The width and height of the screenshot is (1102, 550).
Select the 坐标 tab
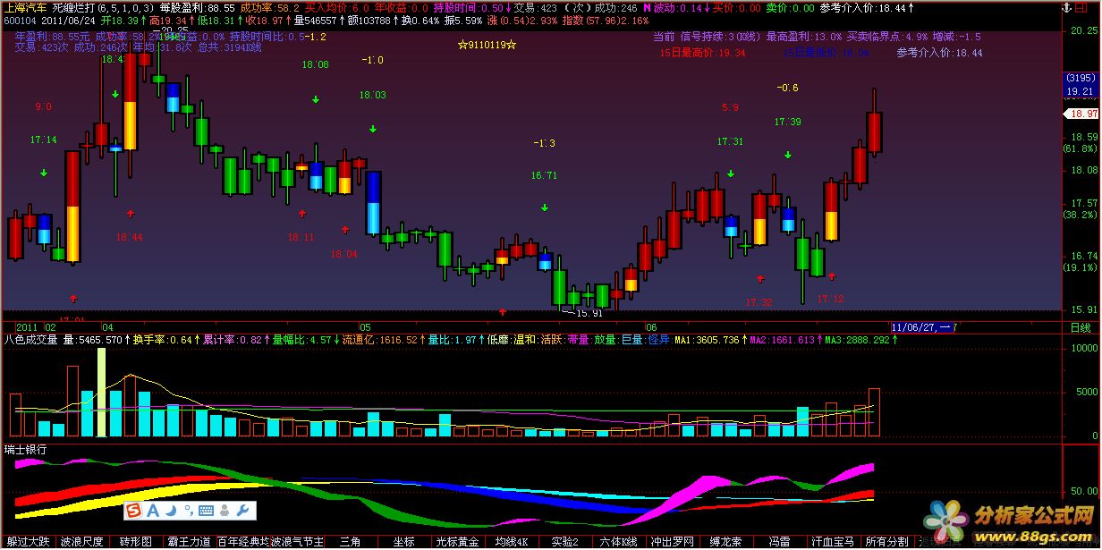[403, 542]
